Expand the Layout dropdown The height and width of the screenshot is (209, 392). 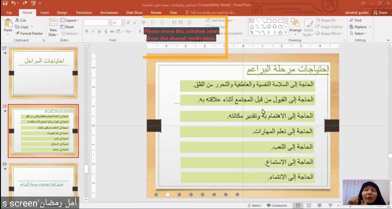(x=70, y=20)
